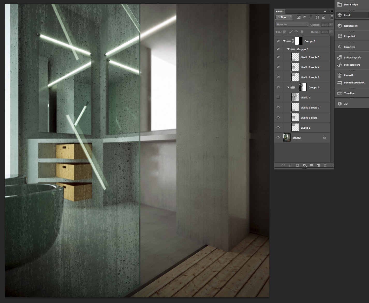Click the new group folder icon
The height and width of the screenshot is (303, 369).
click(x=311, y=165)
